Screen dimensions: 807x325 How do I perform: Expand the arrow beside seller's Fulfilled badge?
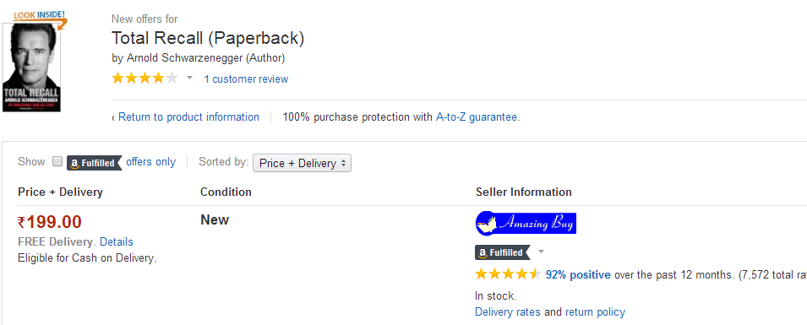point(541,252)
